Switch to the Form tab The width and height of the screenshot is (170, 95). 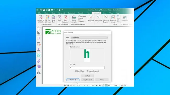coord(88,13)
